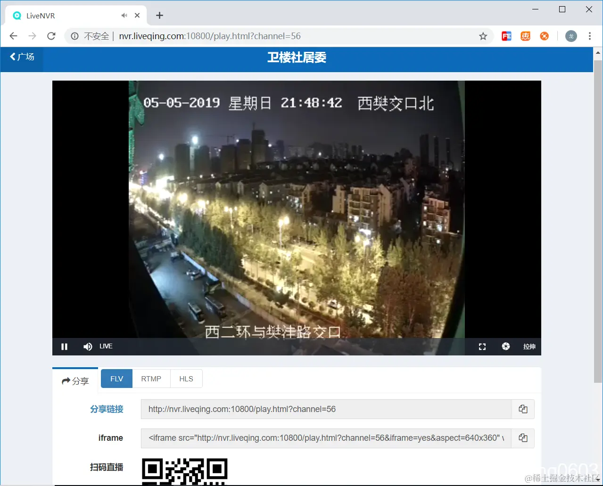Select the share link URL input field
The image size is (603, 486).
[x=325, y=409]
